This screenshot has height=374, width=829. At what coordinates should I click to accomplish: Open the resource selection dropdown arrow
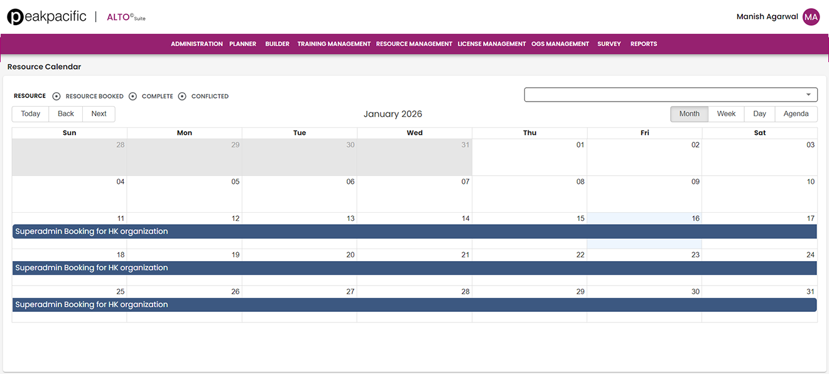pos(808,95)
